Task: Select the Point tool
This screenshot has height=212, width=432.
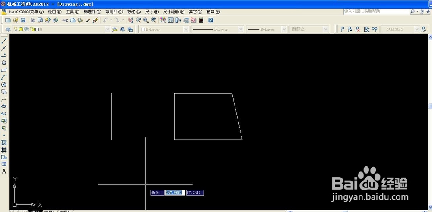Action: click(4, 135)
